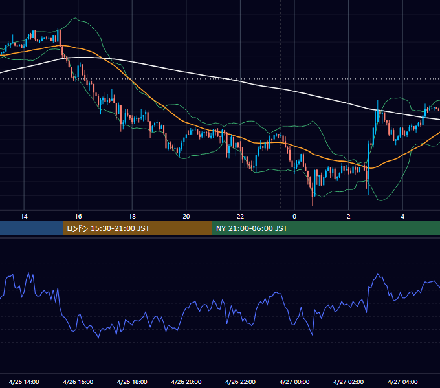The height and width of the screenshot is (388, 440).
Task: Click the NY 21:00-06:00 JST session bar
Action: tap(325, 228)
